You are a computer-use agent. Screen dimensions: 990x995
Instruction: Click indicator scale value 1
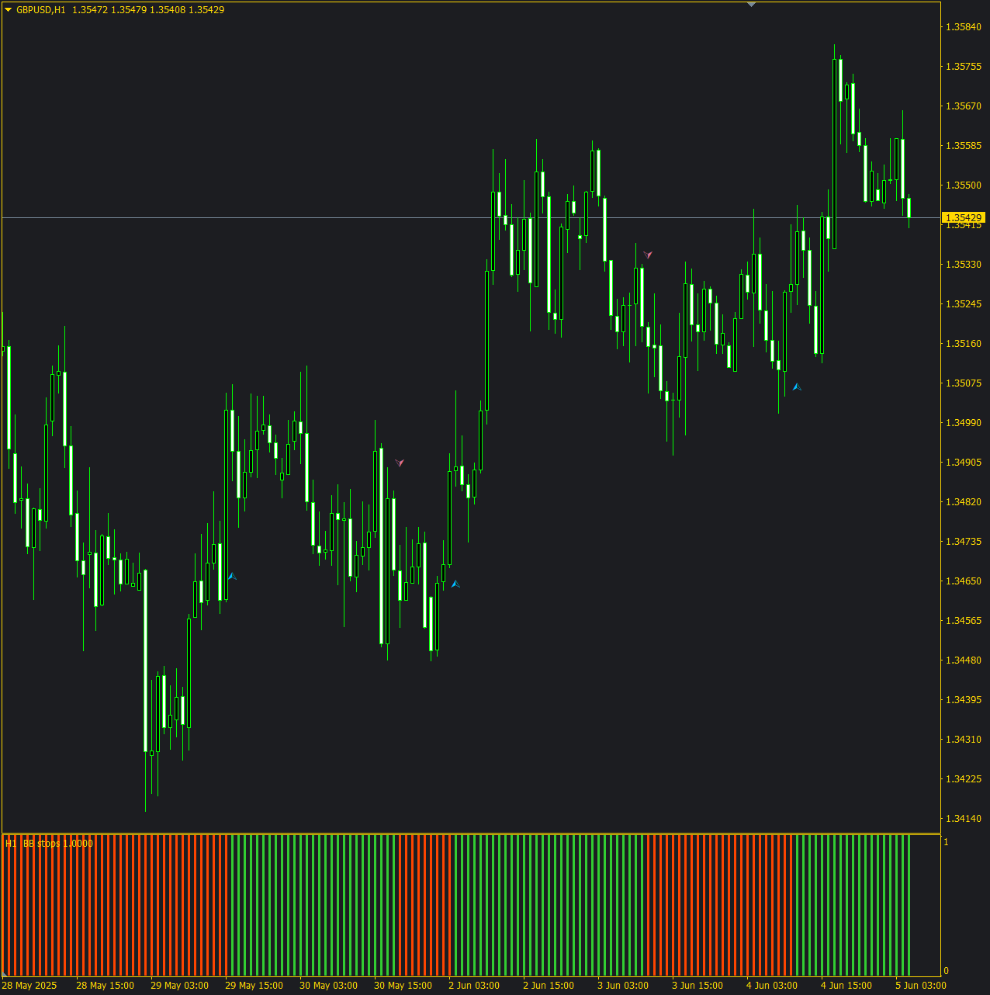946,842
